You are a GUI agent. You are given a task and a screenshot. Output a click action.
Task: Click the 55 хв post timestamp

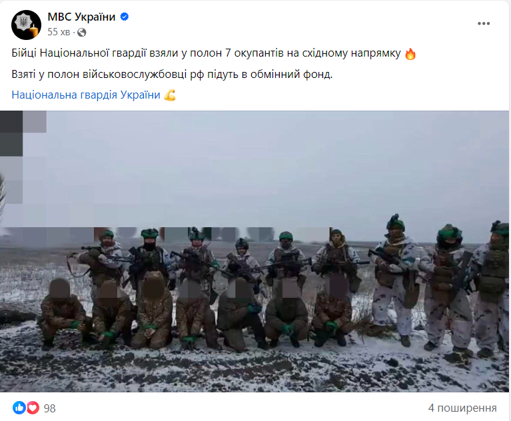(x=59, y=32)
